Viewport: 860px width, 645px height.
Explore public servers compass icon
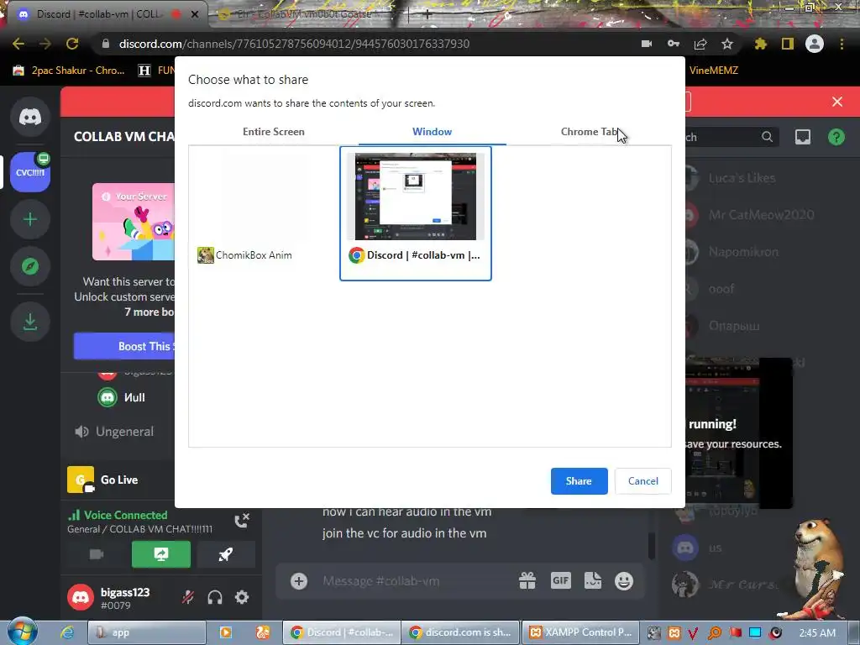30,266
